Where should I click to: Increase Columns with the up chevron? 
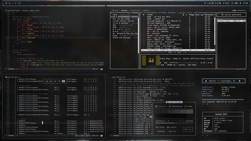(x=180, y=121)
